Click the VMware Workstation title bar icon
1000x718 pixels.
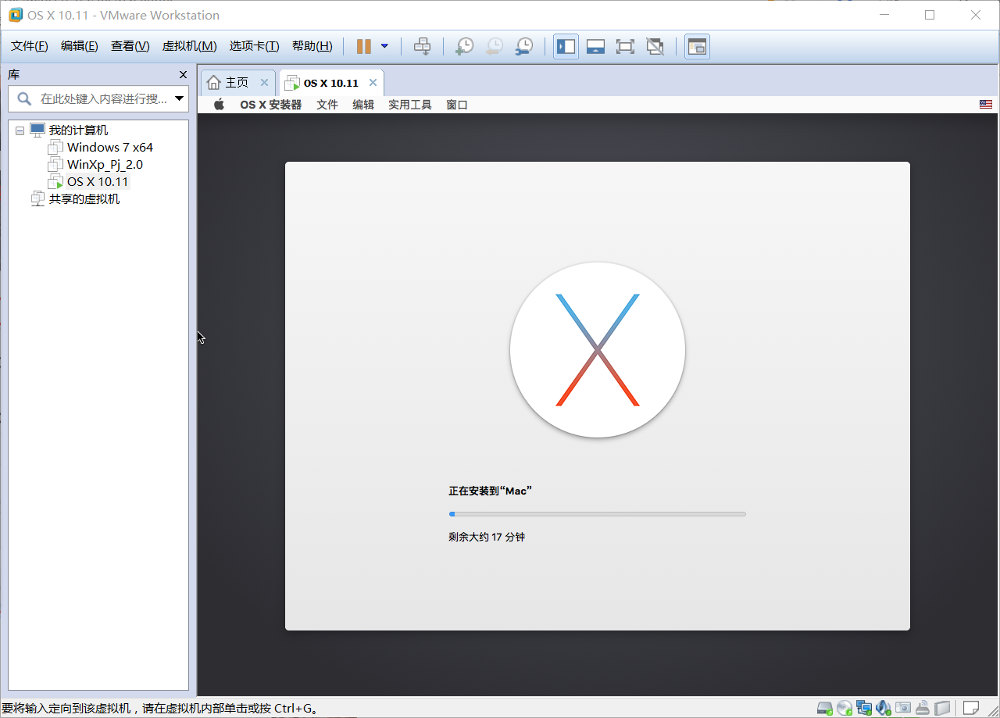click(15, 15)
